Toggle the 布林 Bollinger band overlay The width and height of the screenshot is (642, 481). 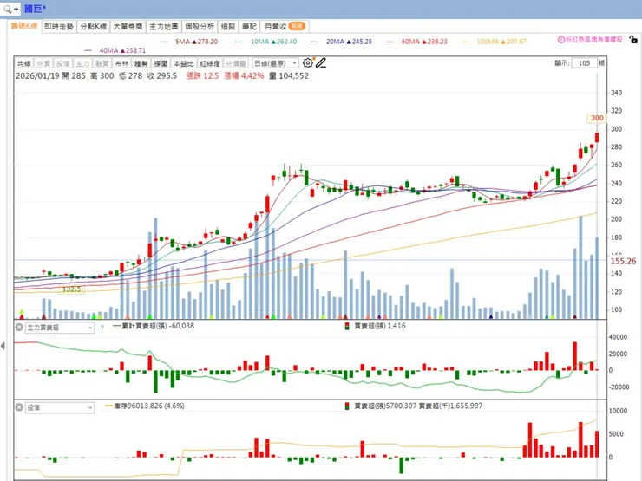(x=121, y=63)
